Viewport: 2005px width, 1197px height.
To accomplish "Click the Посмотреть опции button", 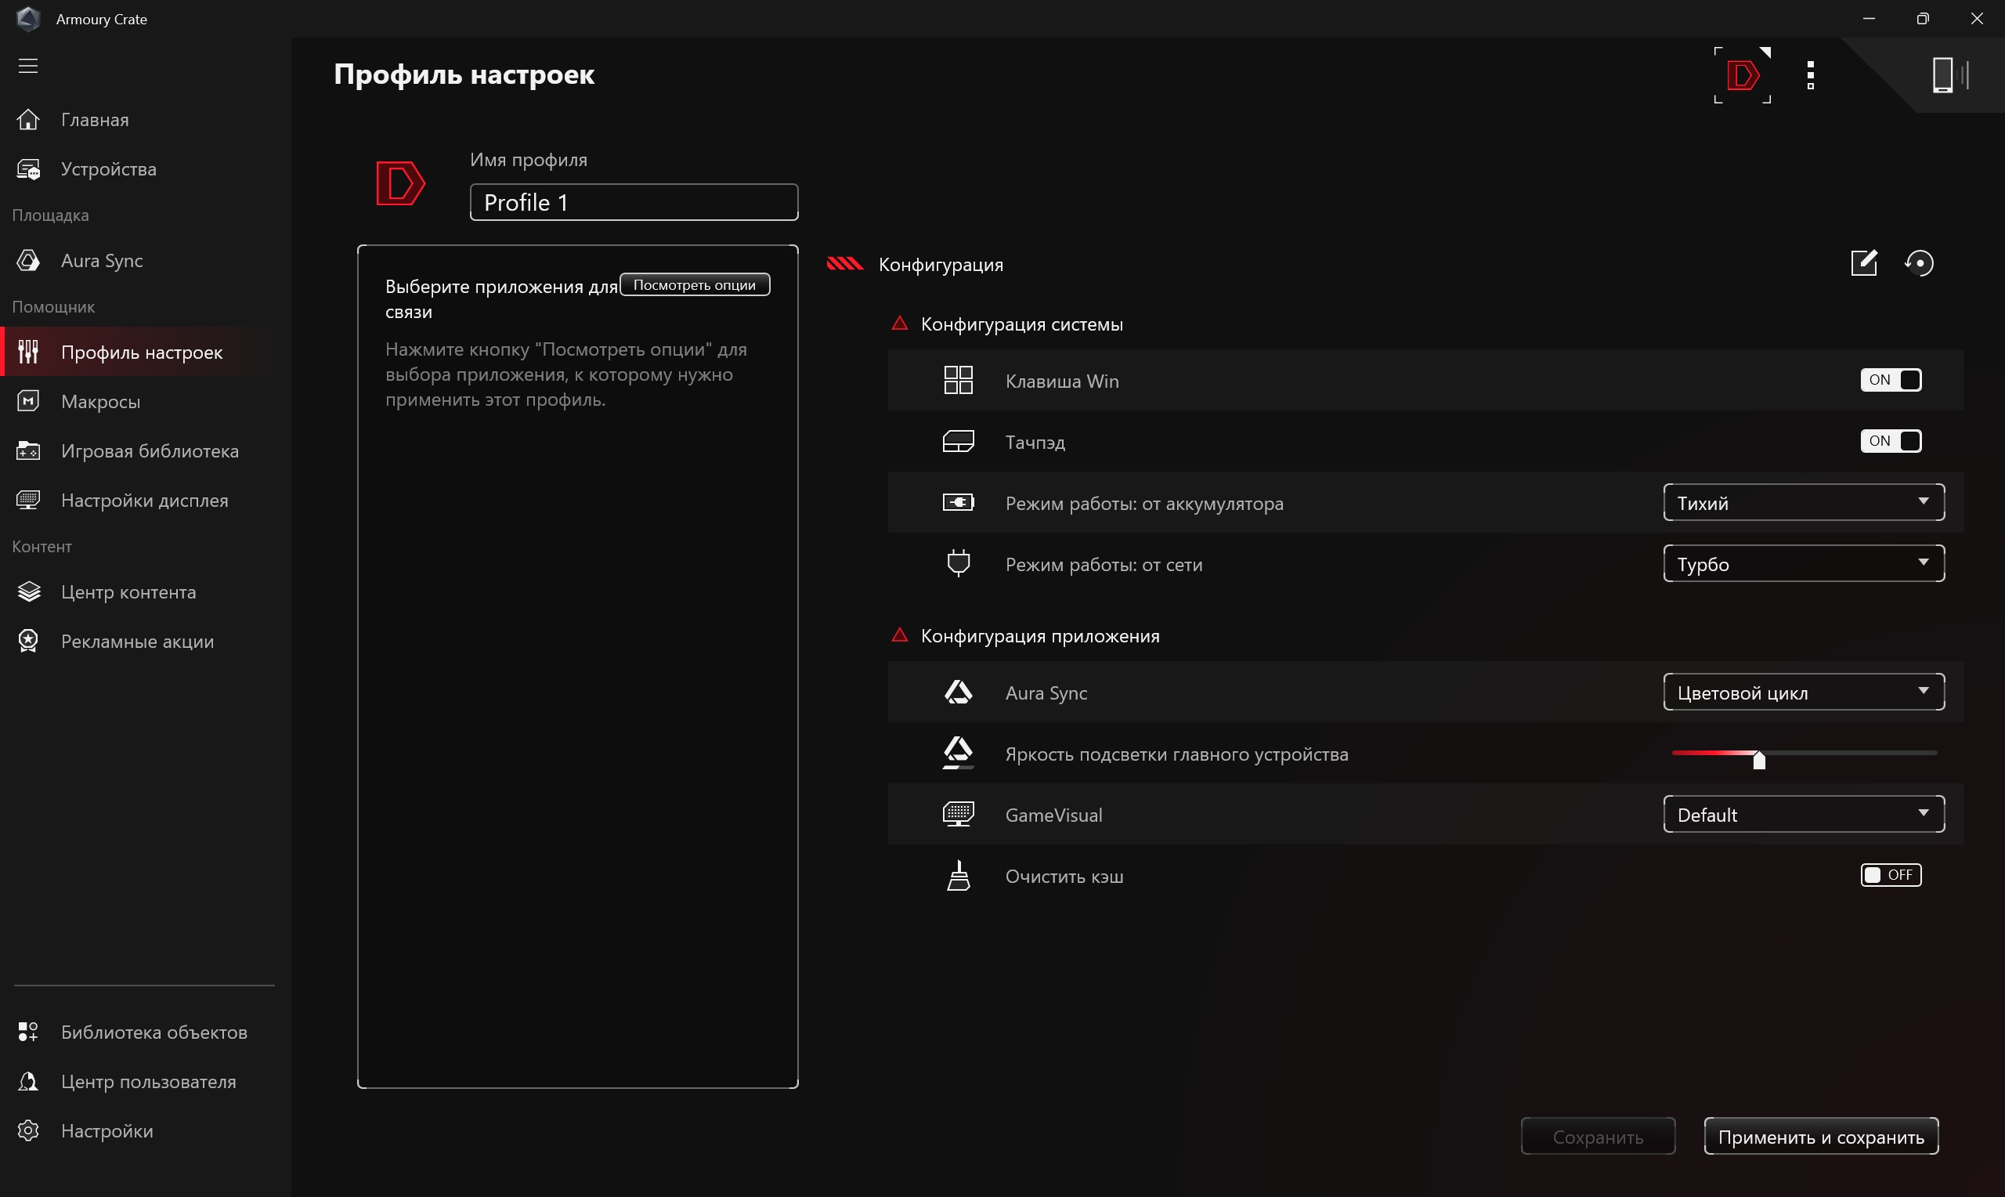I will 694,284.
